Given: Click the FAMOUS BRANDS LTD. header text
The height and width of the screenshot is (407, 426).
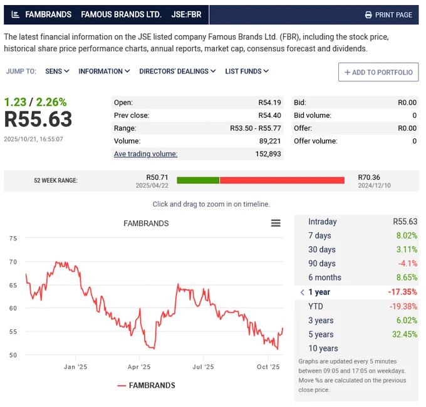Looking at the screenshot, I should pyautogui.click(x=121, y=14).
